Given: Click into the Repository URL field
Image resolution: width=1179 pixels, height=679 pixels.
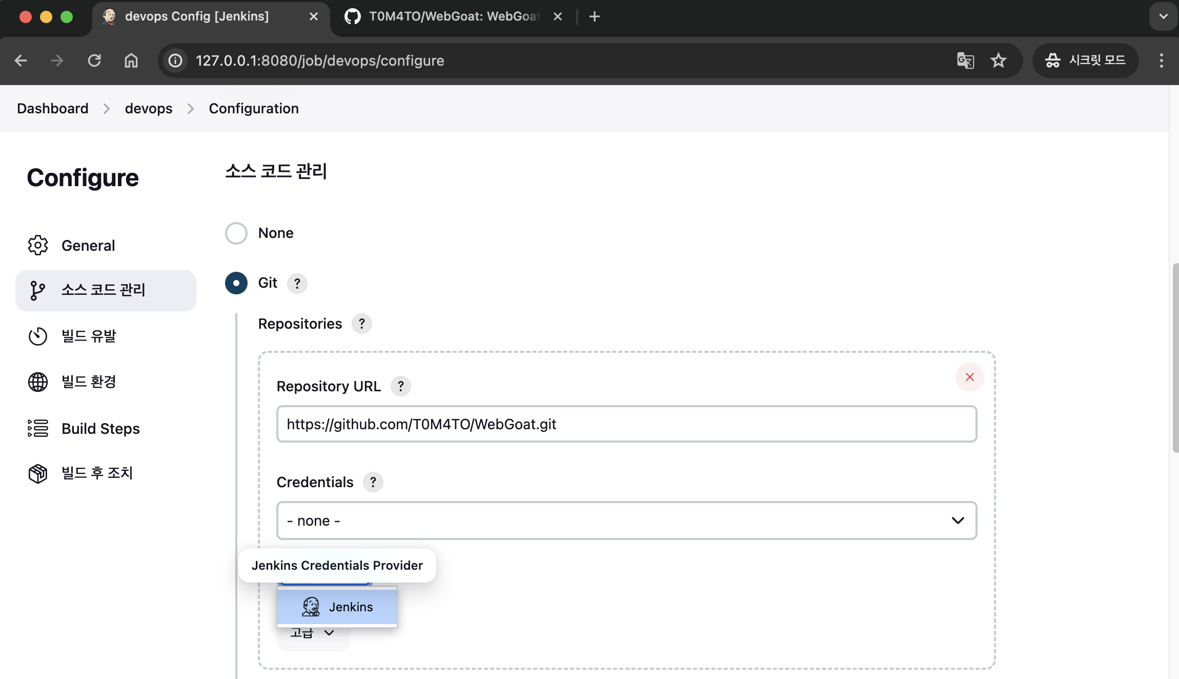Looking at the screenshot, I should 626,424.
